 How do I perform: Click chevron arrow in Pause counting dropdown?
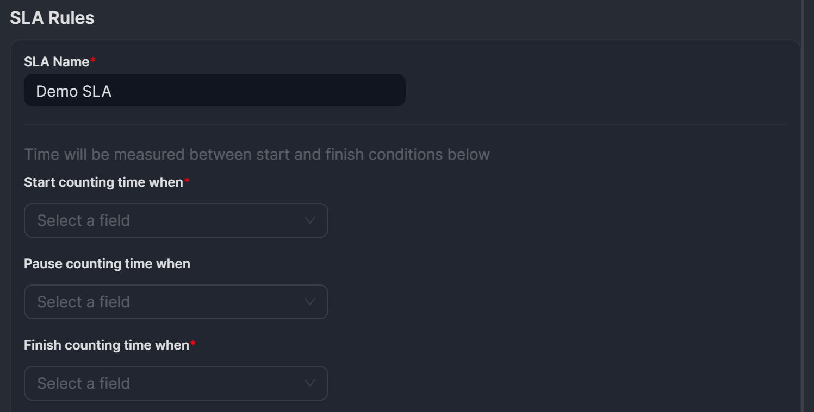(x=310, y=302)
